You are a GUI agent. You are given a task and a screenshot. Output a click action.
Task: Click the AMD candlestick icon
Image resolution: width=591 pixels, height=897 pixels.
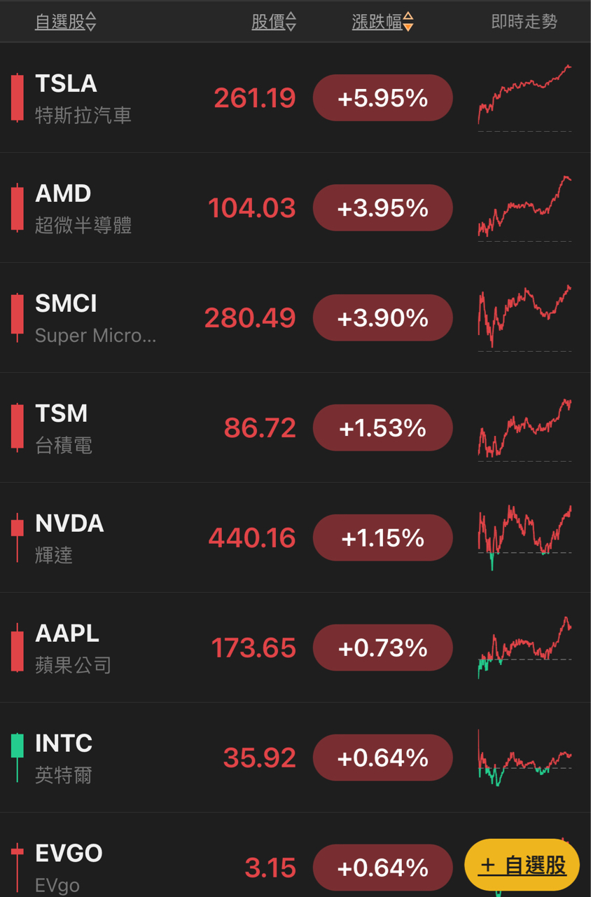(18, 207)
